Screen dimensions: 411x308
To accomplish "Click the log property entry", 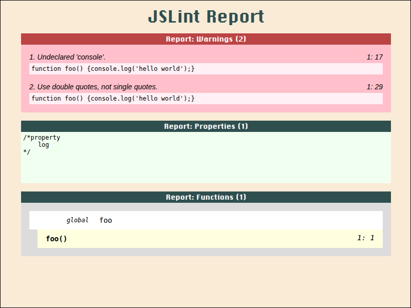I will tap(44, 145).
